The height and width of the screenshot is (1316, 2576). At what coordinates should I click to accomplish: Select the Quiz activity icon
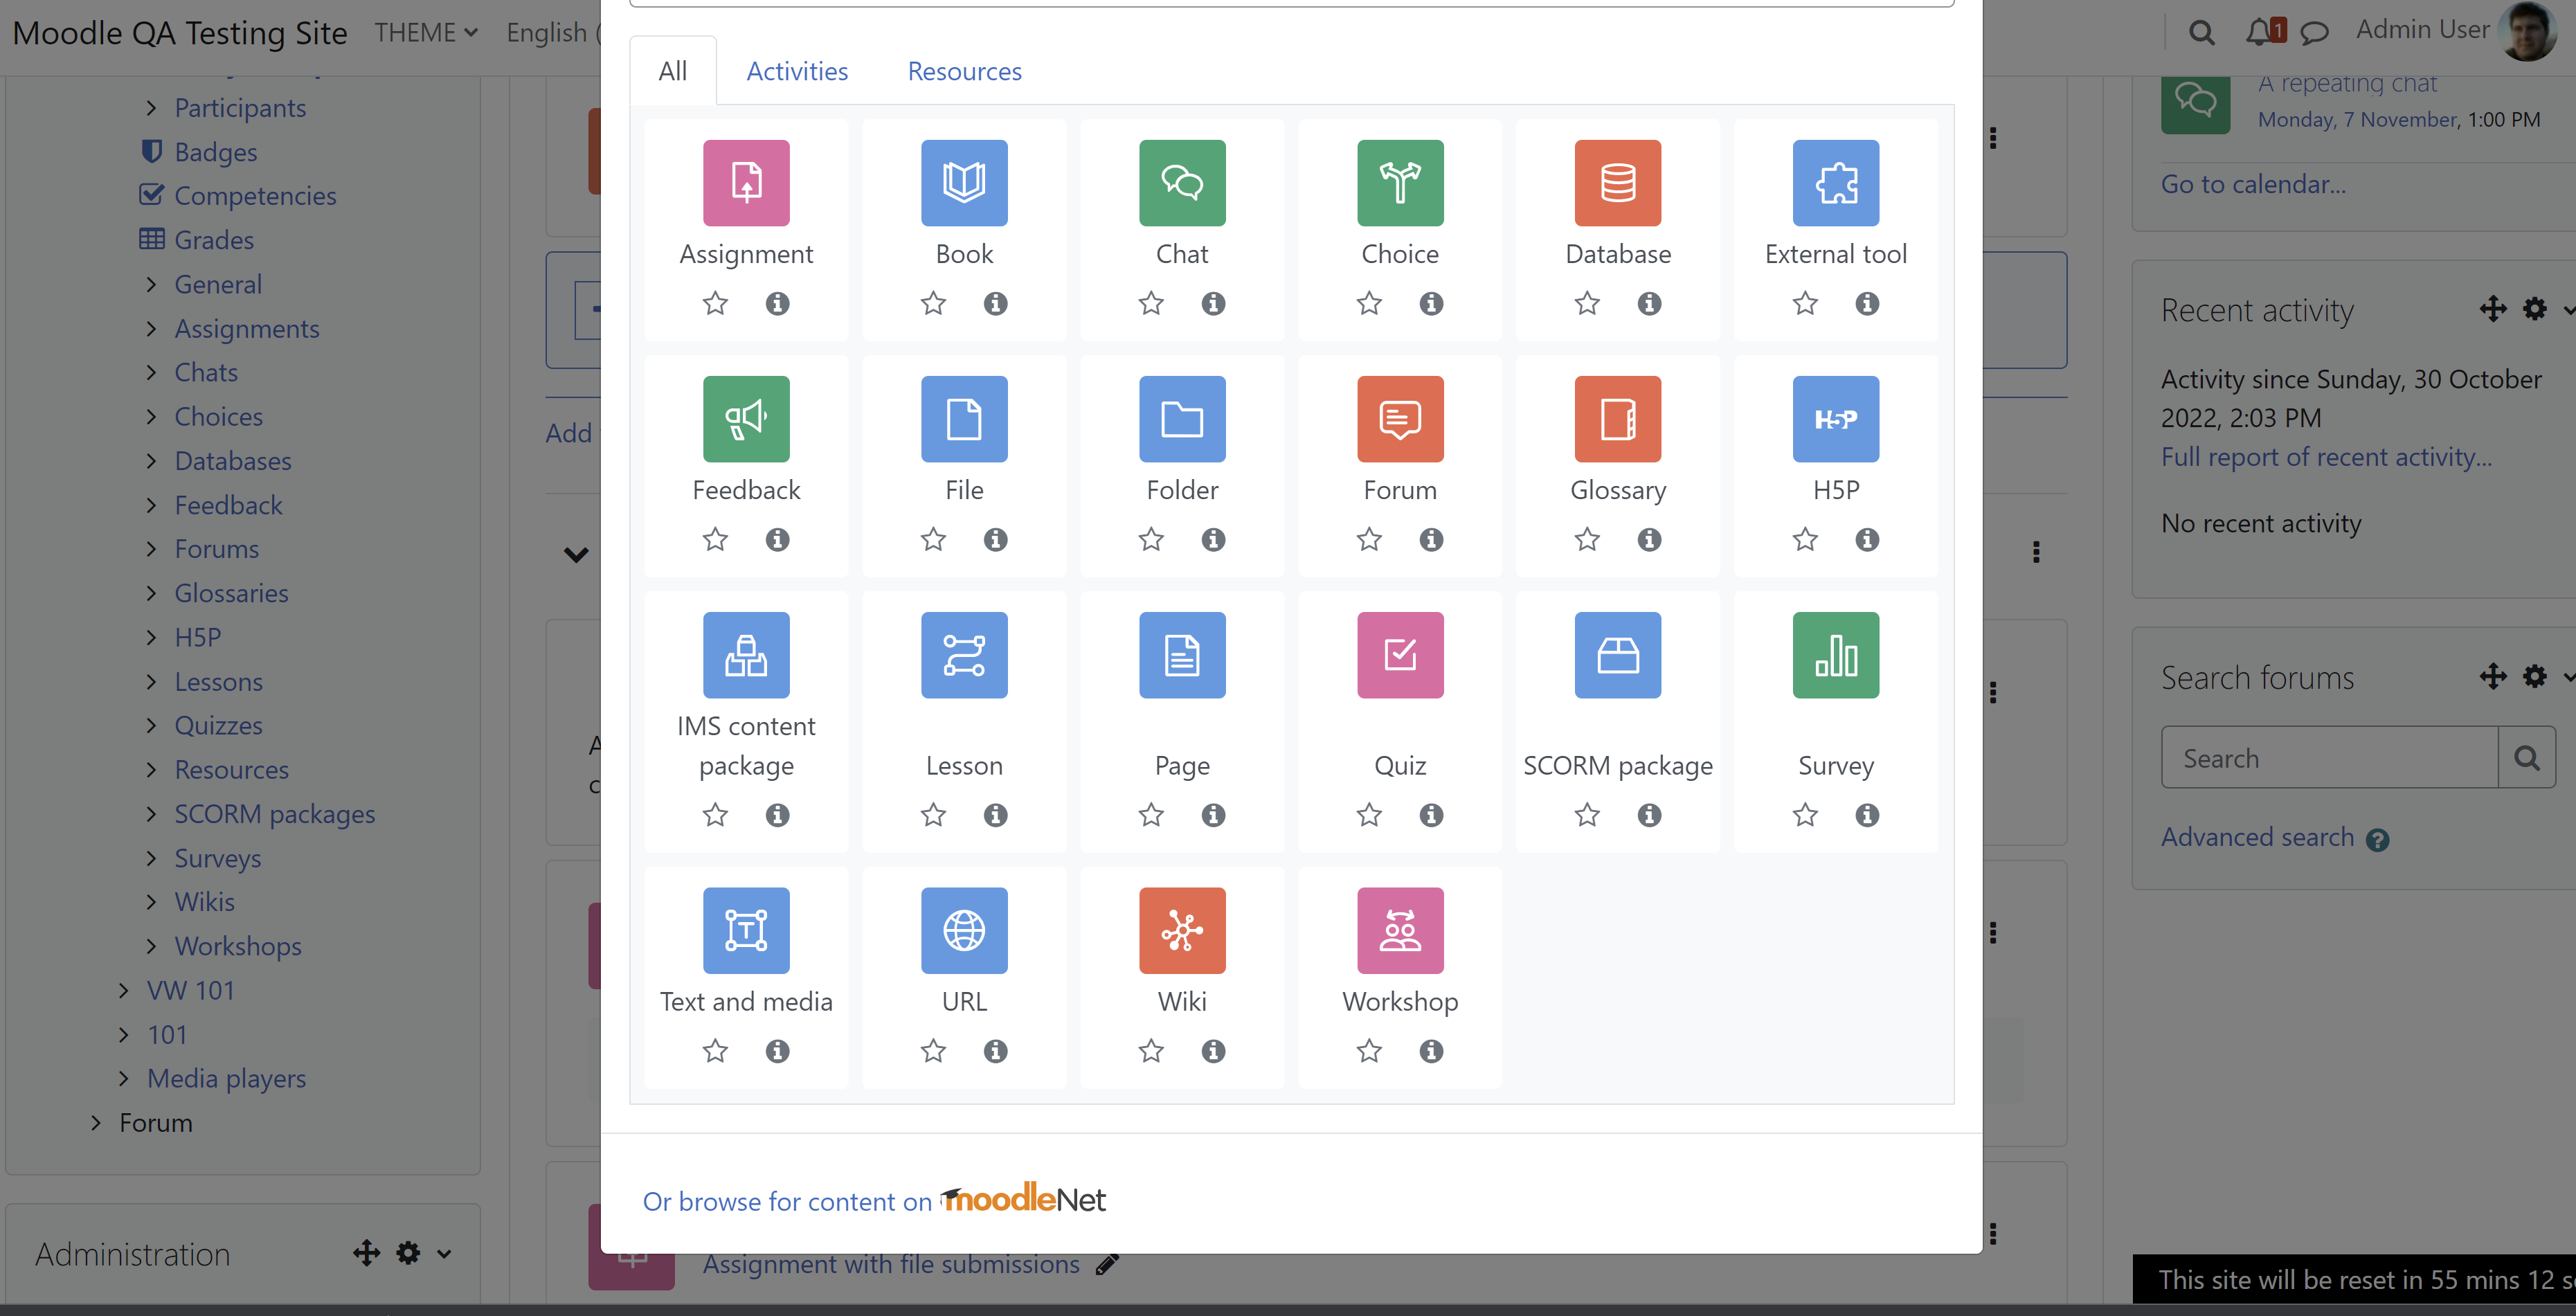pos(1400,655)
